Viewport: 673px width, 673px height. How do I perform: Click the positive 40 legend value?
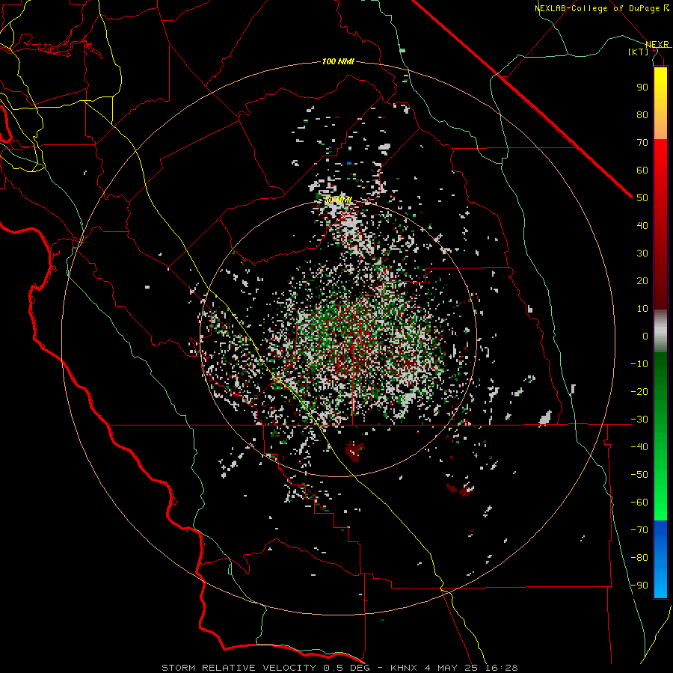(642, 225)
